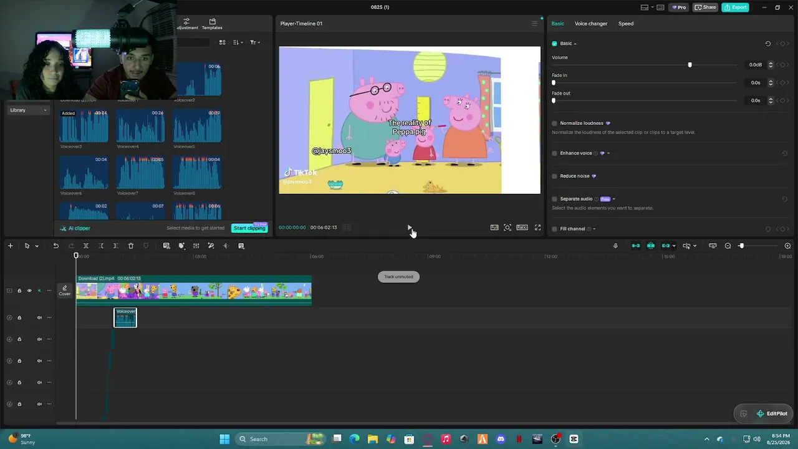Lock the main video track
798x449 pixels.
point(19,291)
